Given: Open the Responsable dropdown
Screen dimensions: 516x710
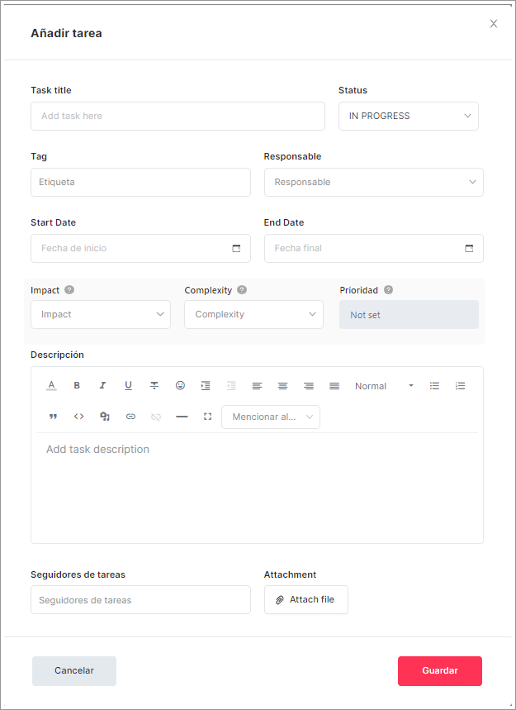Looking at the screenshot, I should [x=373, y=181].
